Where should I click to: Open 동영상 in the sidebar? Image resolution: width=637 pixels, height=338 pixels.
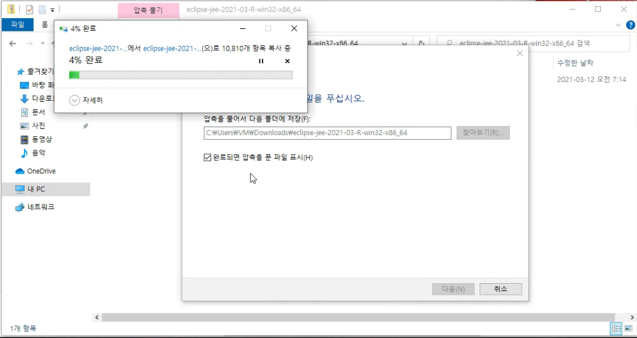point(37,140)
